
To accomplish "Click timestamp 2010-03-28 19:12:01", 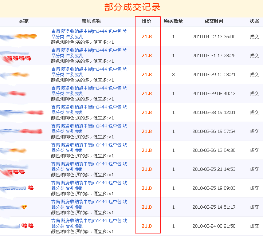I will pyautogui.click(x=214, y=113).
